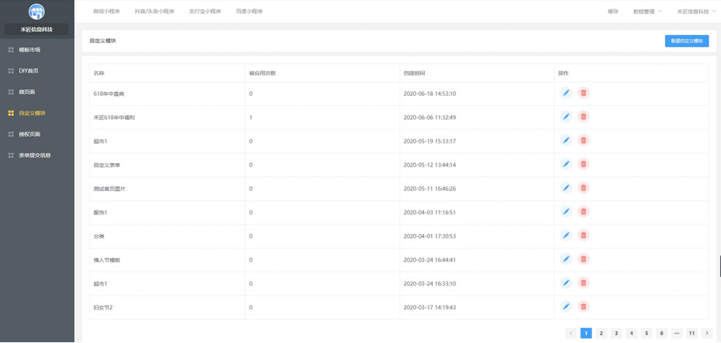Click the shop logo avatar in sidebar
This screenshot has height=343, width=721.
[37, 12]
